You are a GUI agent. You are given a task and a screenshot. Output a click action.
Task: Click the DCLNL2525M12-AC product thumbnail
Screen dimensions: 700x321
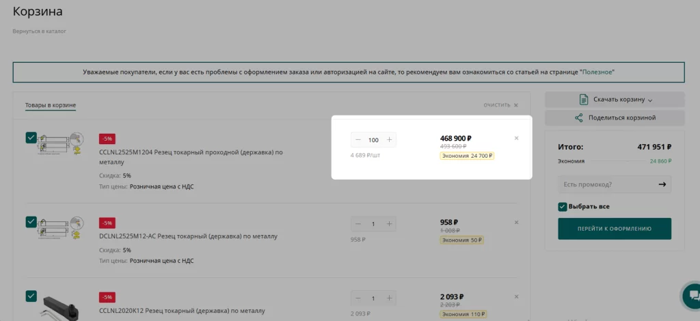[x=61, y=228]
